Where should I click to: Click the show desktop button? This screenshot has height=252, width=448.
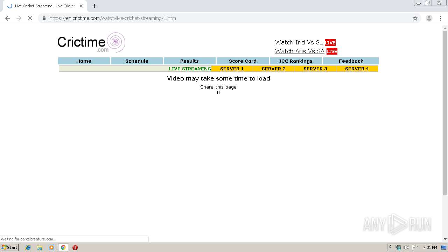click(x=444, y=247)
